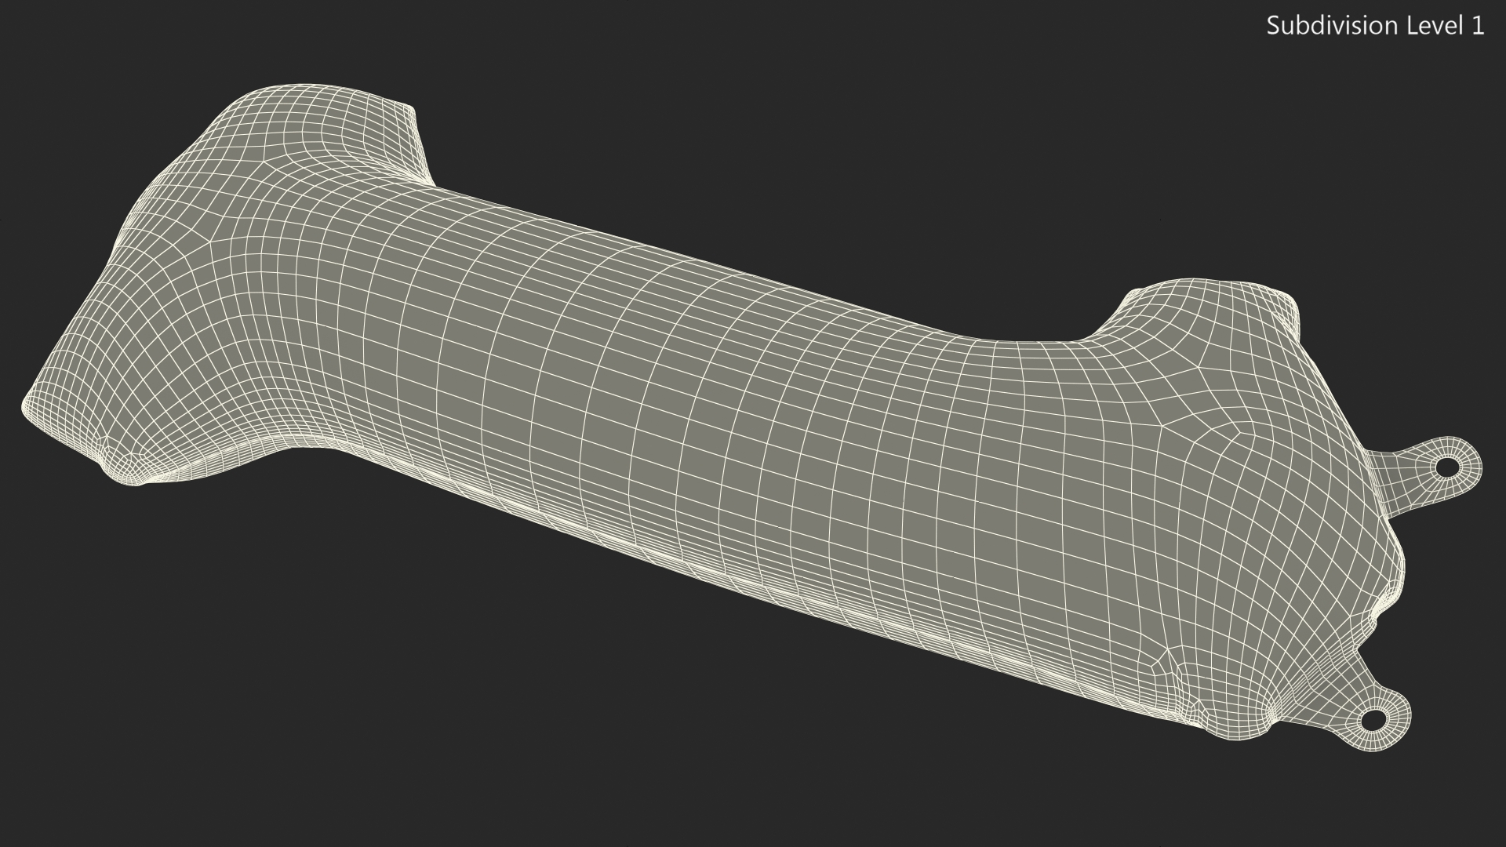Image resolution: width=1506 pixels, height=847 pixels.
Task: Click the Subdivision Level 1 label
Action: pyautogui.click(x=1375, y=26)
